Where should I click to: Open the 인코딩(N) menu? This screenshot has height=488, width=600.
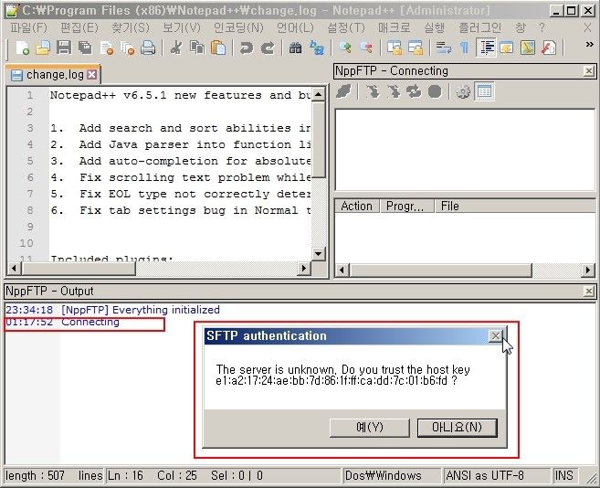click(238, 27)
